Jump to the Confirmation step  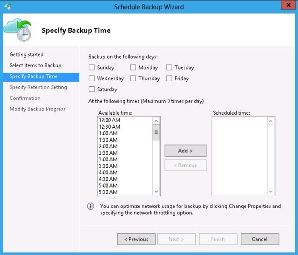click(25, 98)
